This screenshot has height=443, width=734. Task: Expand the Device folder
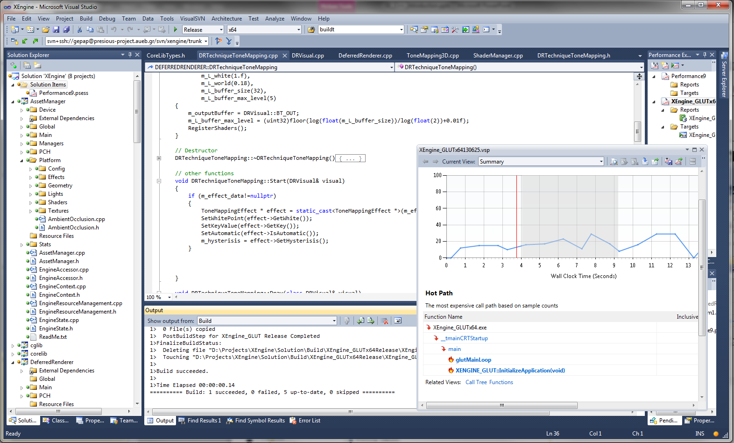click(21, 110)
